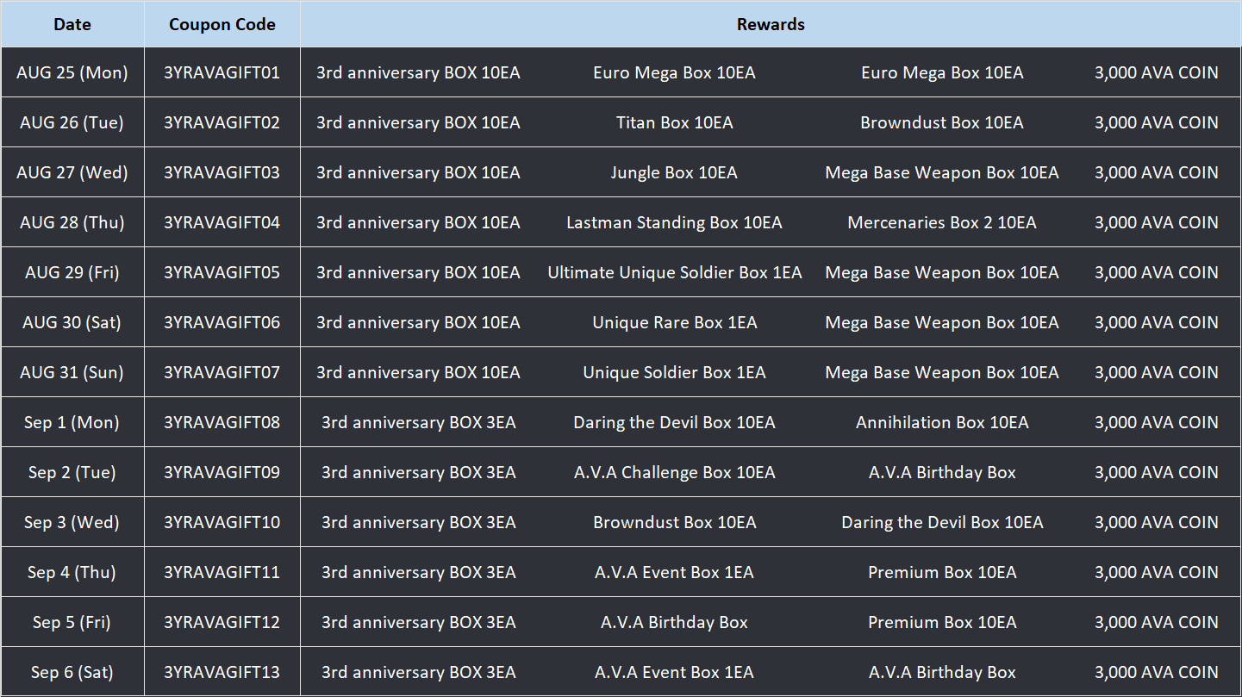1242x697 pixels.
Task: Click the Coupon Code column header
Action: [x=222, y=24]
